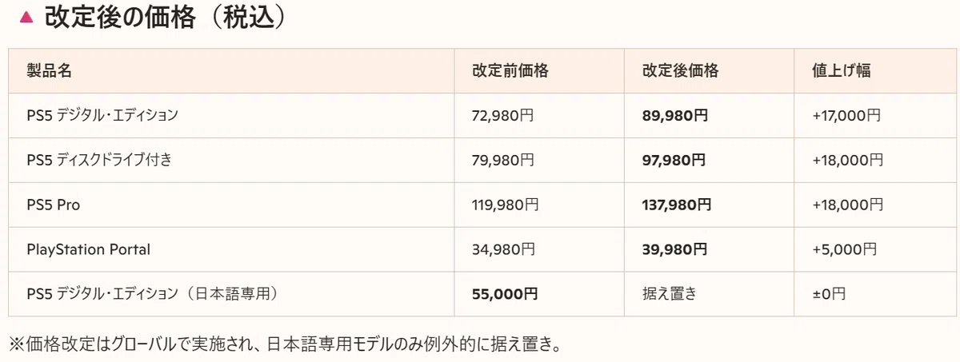The height and width of the screenshot is (362, 960).
Task: Click the heading 改定後の価格（税込）
Action: pyautogui.click(x=165, y=18)
